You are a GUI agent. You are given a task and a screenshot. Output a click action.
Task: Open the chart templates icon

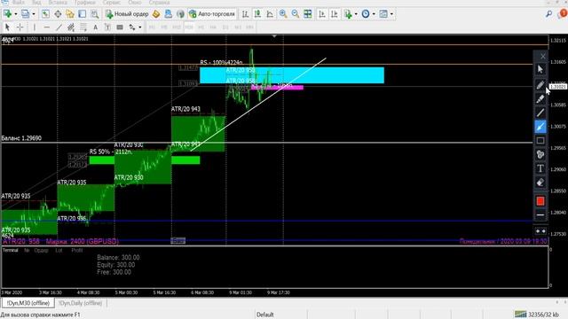[x=383, y=14]
